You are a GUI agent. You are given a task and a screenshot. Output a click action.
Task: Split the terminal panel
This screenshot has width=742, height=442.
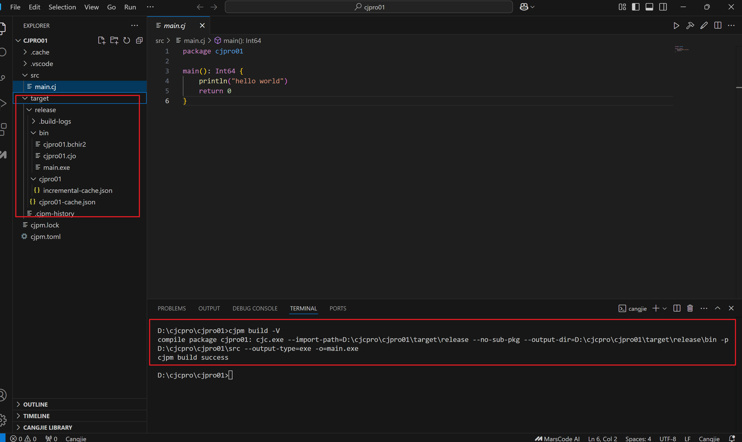(x=677, y=308)
